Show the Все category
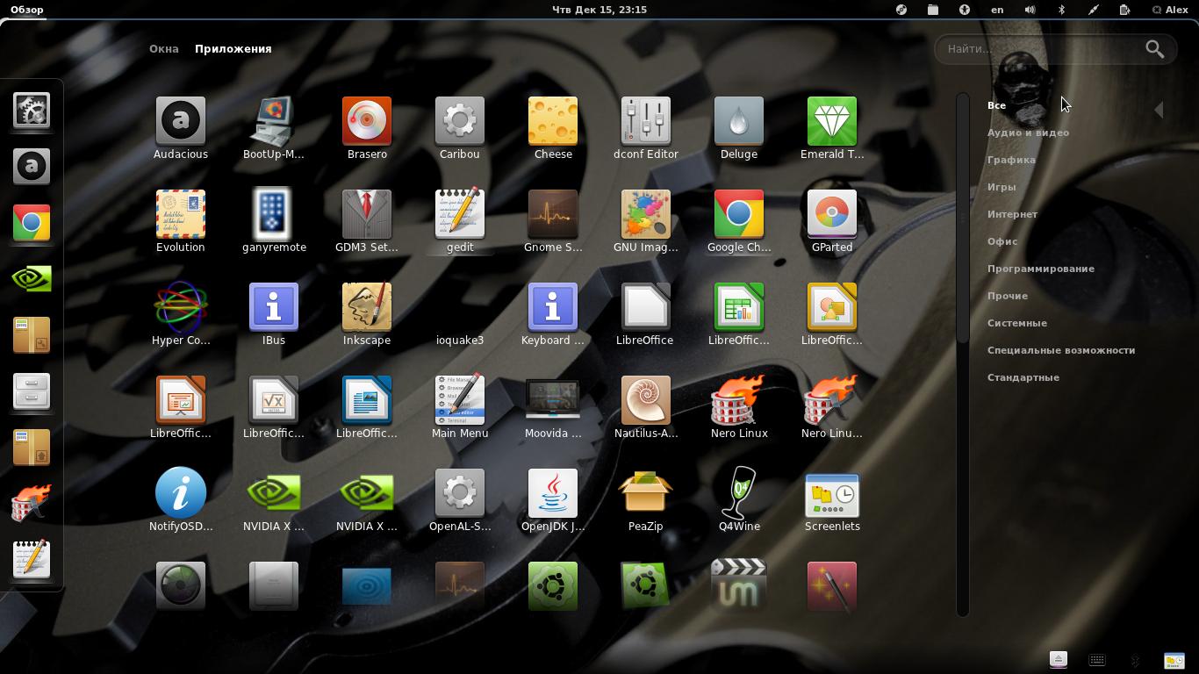This screenshot has height=674, width=1199. pos(996,105)
